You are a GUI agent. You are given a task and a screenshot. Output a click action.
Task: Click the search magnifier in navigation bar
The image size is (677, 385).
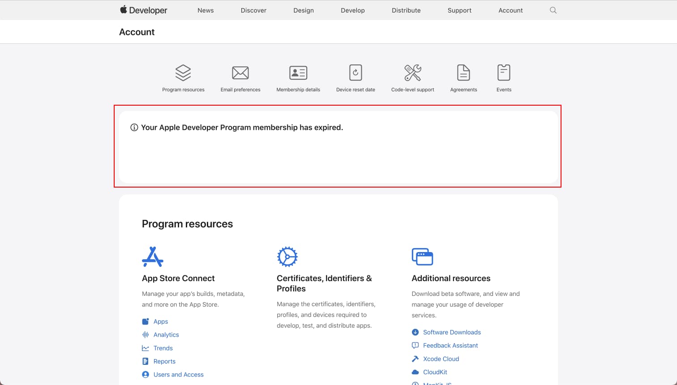click(x=553, y=10)
